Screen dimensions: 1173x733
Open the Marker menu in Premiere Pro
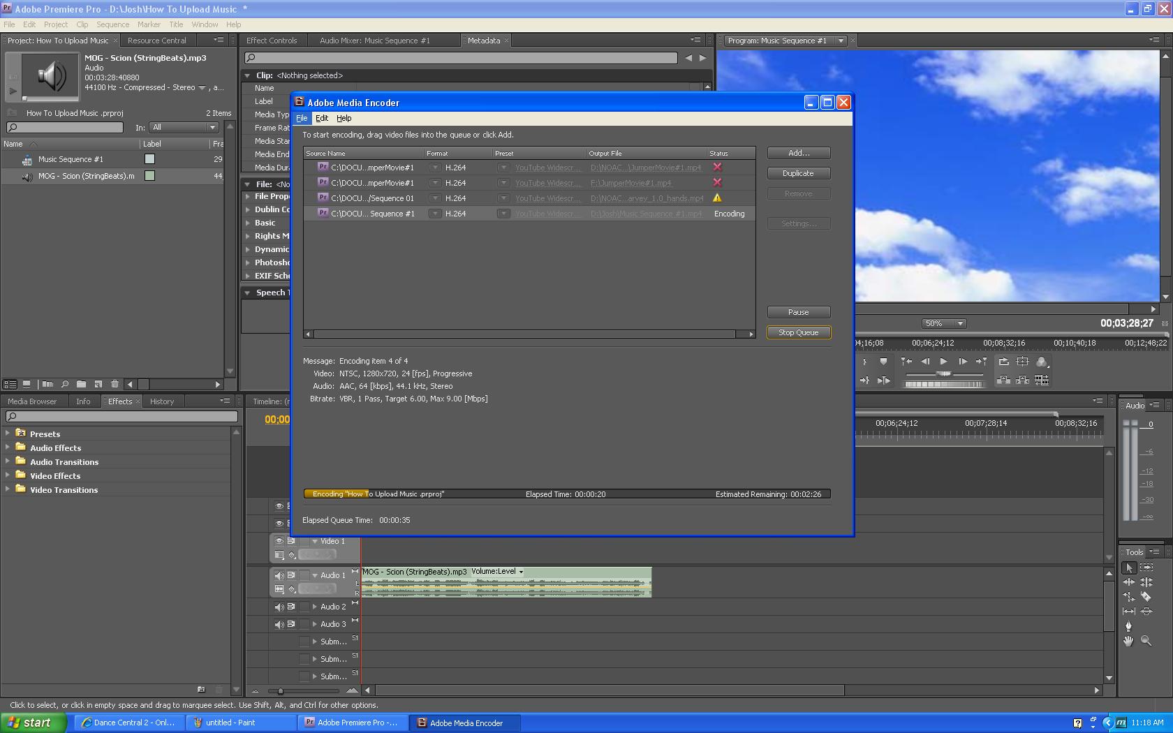tap(149, 24)
